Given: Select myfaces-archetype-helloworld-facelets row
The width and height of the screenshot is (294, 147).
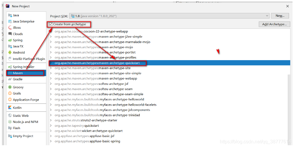Looking at the screenshot, I should (168, 104).
